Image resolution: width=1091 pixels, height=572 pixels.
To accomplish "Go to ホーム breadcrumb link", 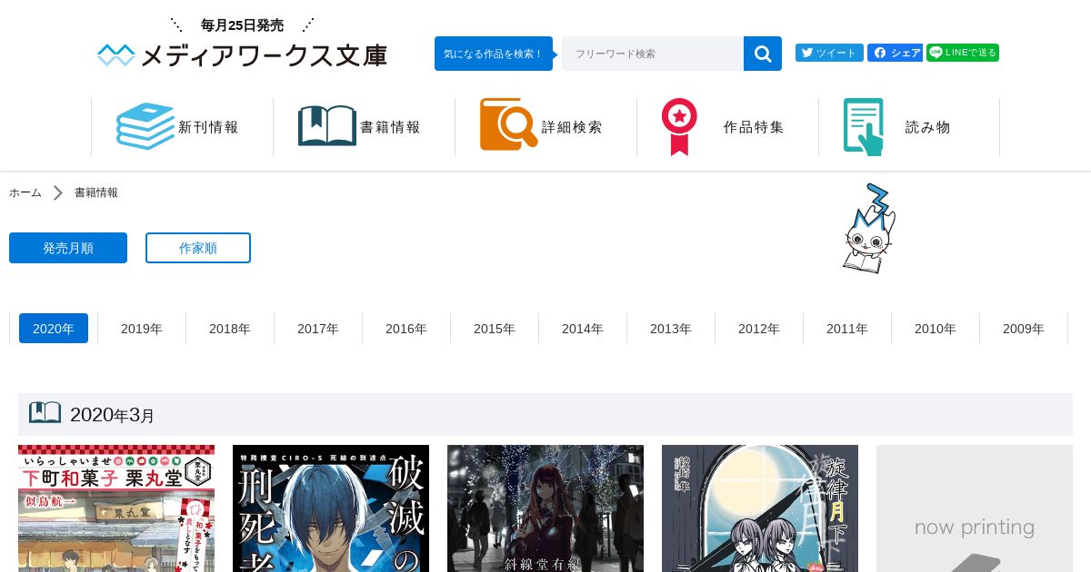I will pos(25,192).
